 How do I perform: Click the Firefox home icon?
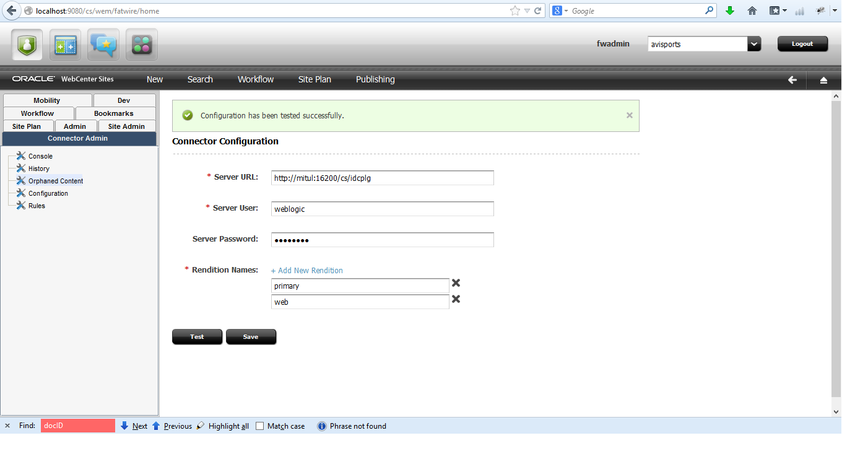point(752,11)
